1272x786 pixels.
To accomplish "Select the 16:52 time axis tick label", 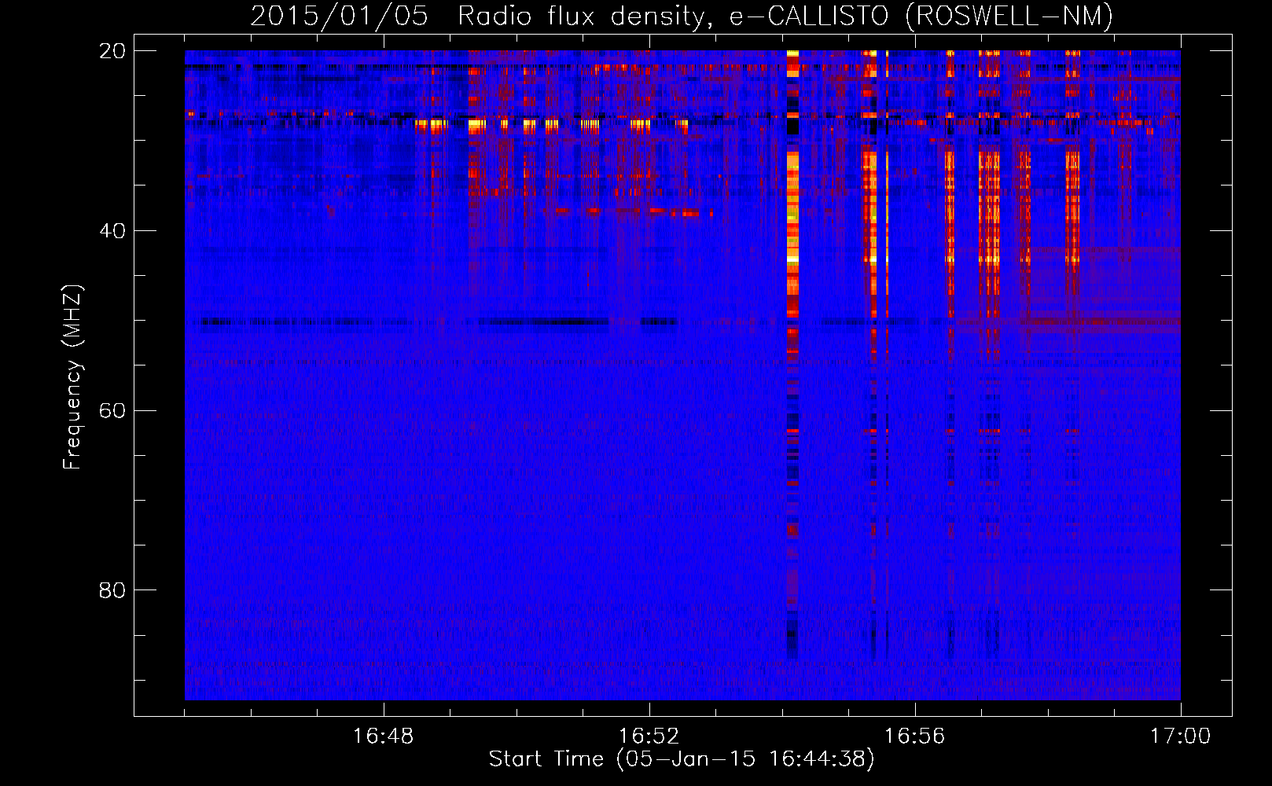I will coord(649,736).
